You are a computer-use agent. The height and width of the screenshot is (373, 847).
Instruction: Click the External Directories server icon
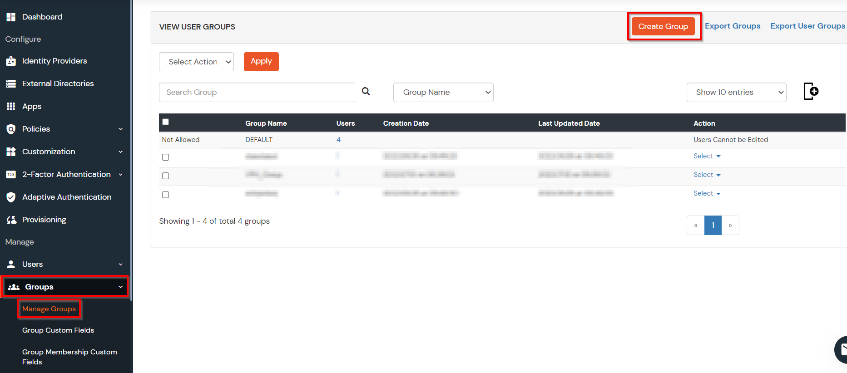(x=11, y=83)
